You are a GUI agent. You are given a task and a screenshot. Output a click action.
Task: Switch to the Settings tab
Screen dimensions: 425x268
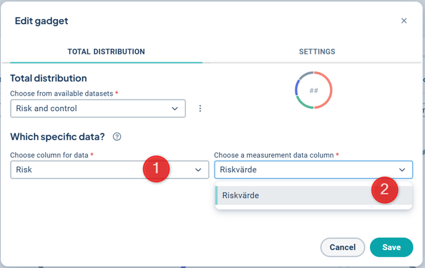(316, 52)
